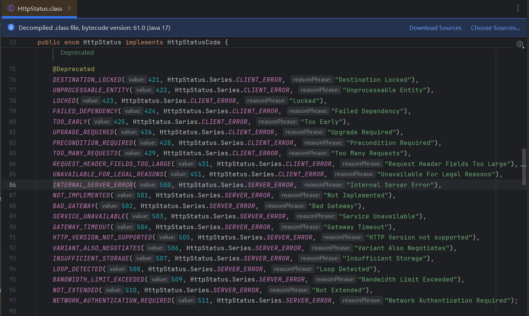Viewport: 529px width, 316px height.
Task: Click the @Deprecated annotation
Action: tap(74, 69)
